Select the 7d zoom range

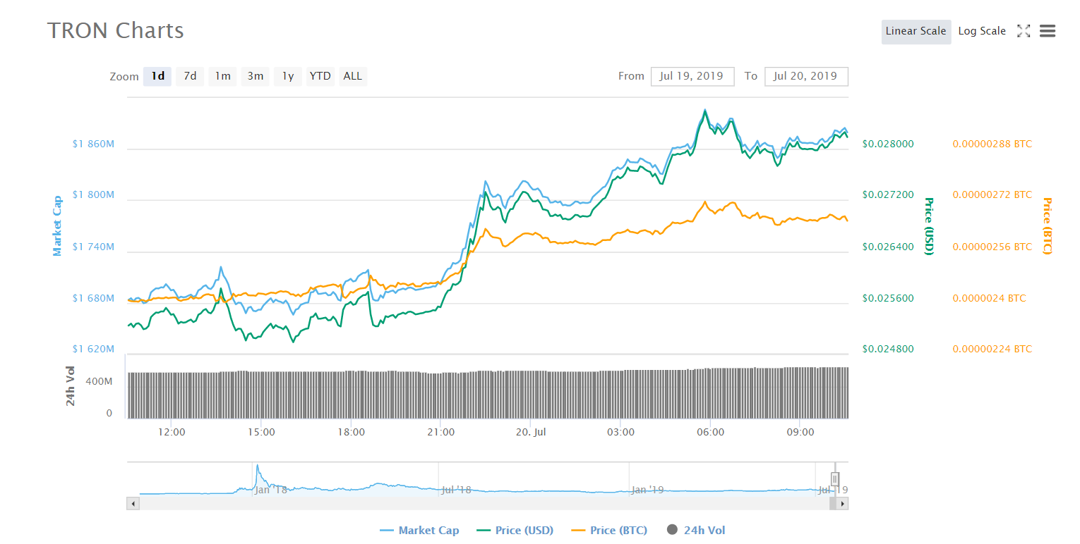tap(190, 76)
